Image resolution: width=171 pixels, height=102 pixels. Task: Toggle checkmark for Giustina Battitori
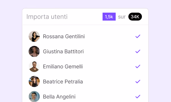[138, 51]
